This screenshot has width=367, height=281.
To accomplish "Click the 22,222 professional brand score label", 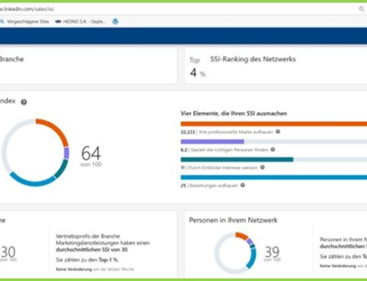I will pos(227,132).
